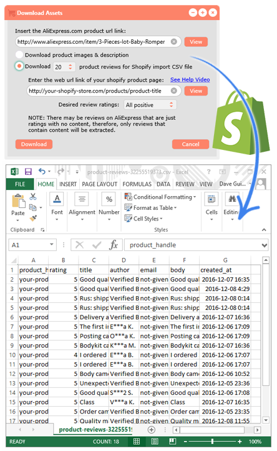Select row 10 header
This screenshot has height=451, width=277.
point(12,355)
